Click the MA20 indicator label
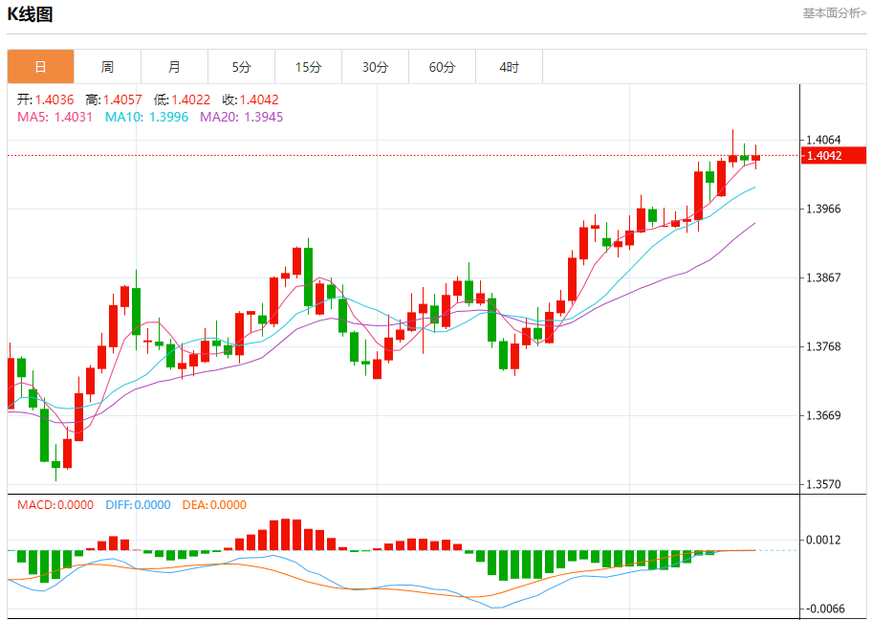 pyautogui.click(x=241, y=117)
